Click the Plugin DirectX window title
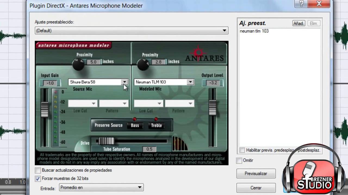Viewport: 348px width, 195px height. point(86,5)
